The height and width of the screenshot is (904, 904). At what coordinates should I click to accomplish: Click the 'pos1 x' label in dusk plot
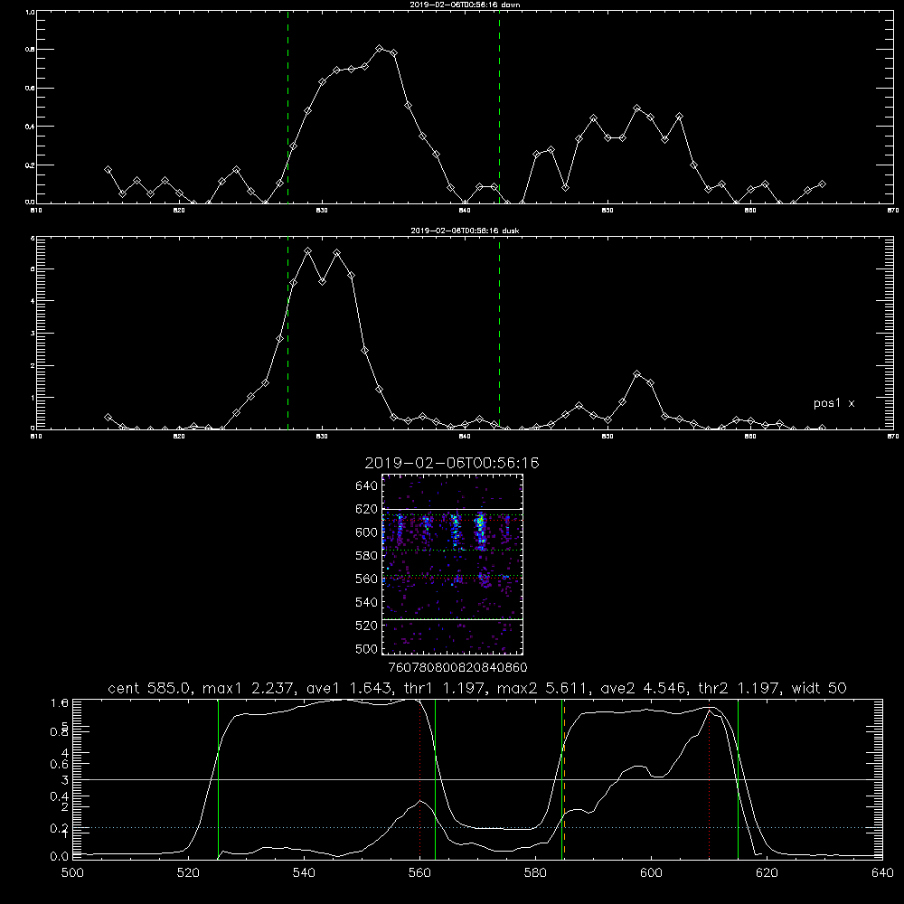coord(833,403)
